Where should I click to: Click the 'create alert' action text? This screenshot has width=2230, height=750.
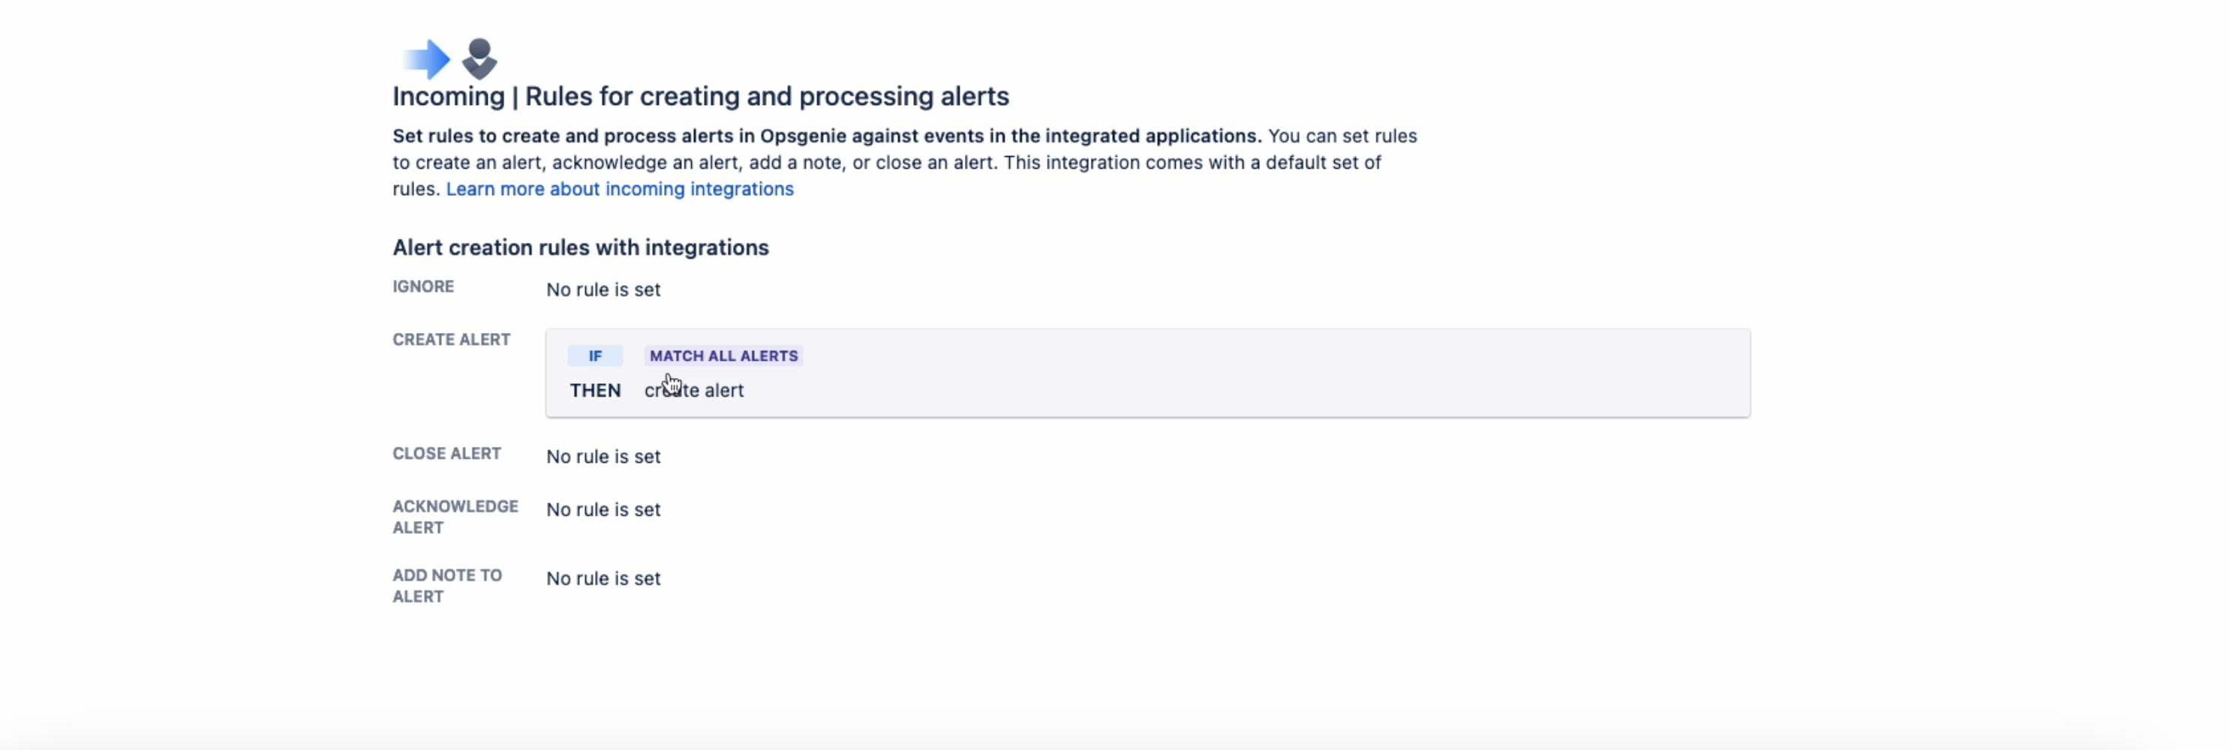tap(694, 390)
